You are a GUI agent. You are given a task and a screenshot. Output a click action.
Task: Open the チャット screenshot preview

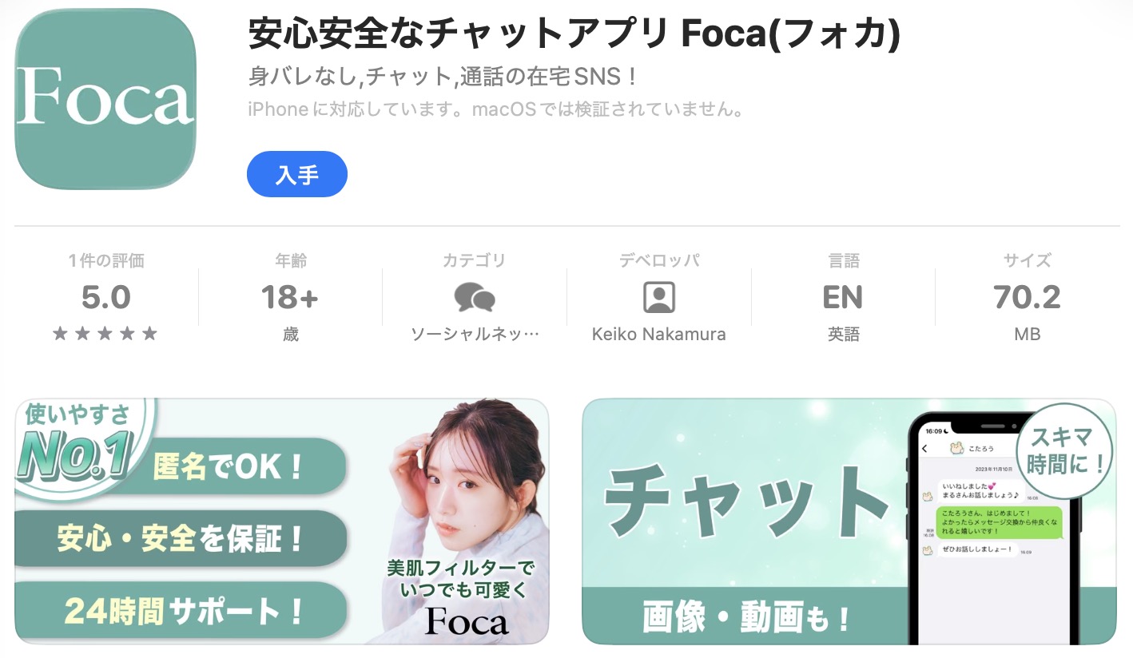(849, 521)
